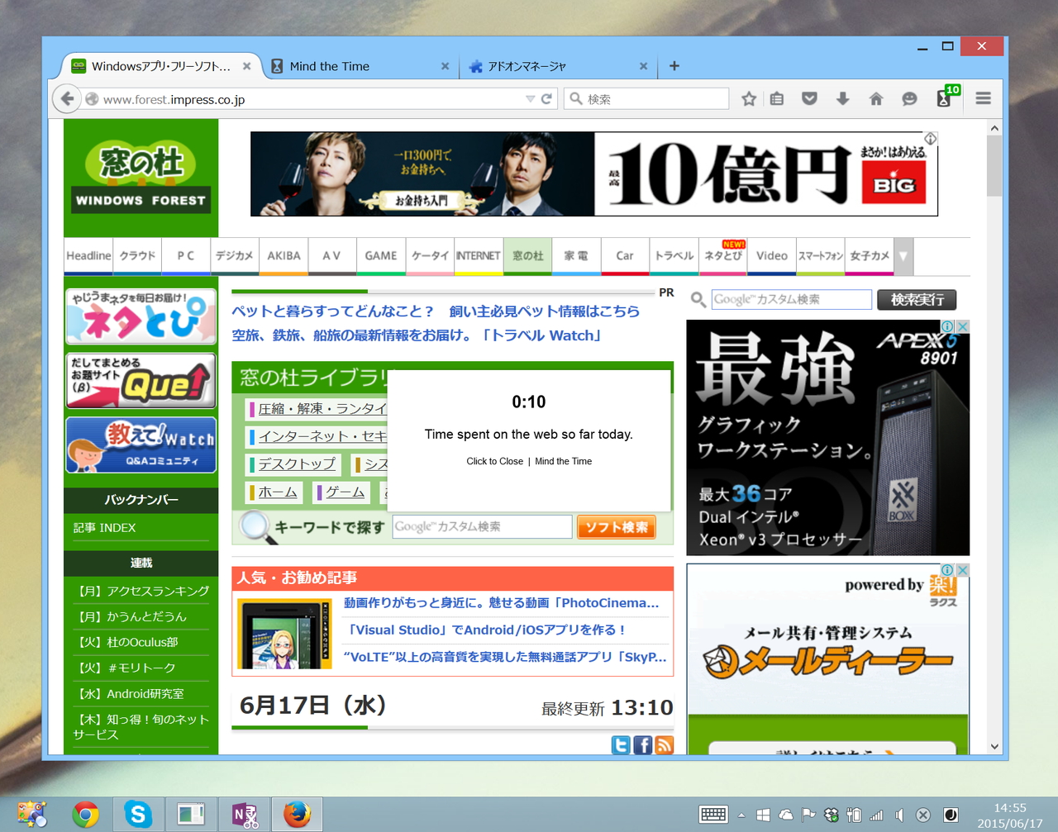Focus the top-right Google カスタム検索 field
Screen dimensions: 1058x832
tap(792, 299)
